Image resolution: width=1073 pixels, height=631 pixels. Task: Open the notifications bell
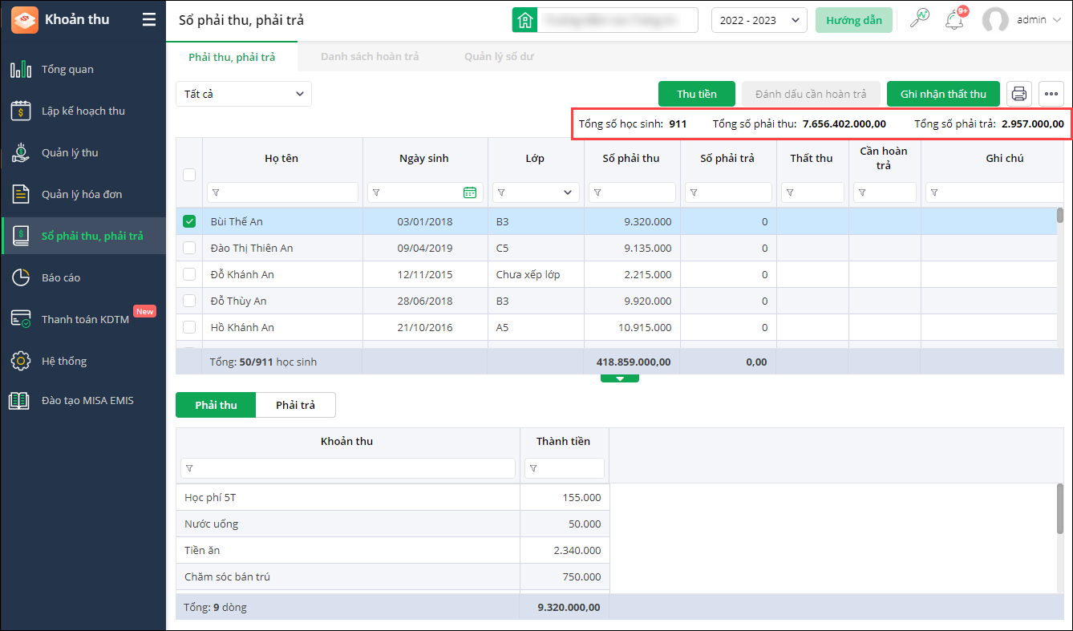(x=954, y=20)
